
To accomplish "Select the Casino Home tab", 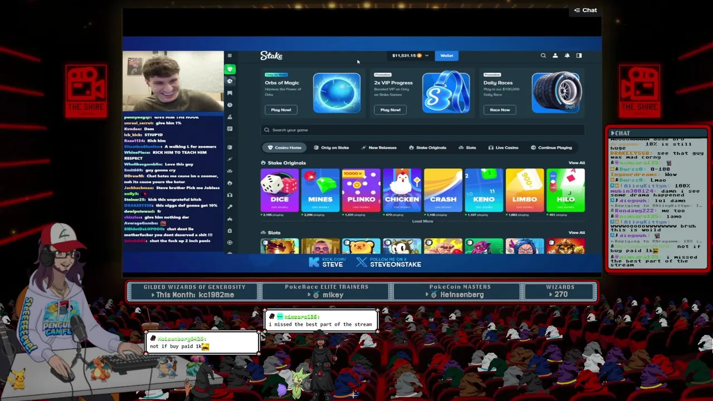I will (x=284, y=148).
